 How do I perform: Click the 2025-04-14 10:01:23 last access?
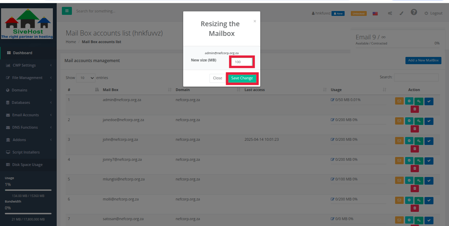click(261, 140)
